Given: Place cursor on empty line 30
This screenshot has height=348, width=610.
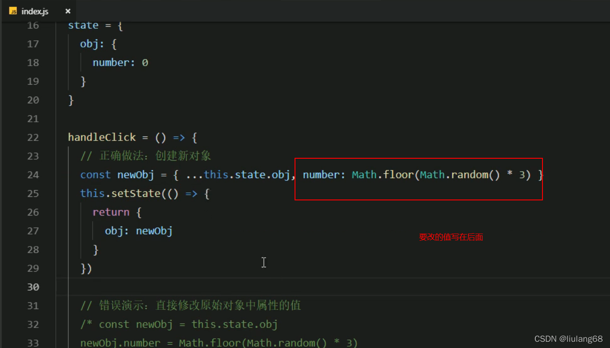Looking at the screenshot, I should pos(333,287).
